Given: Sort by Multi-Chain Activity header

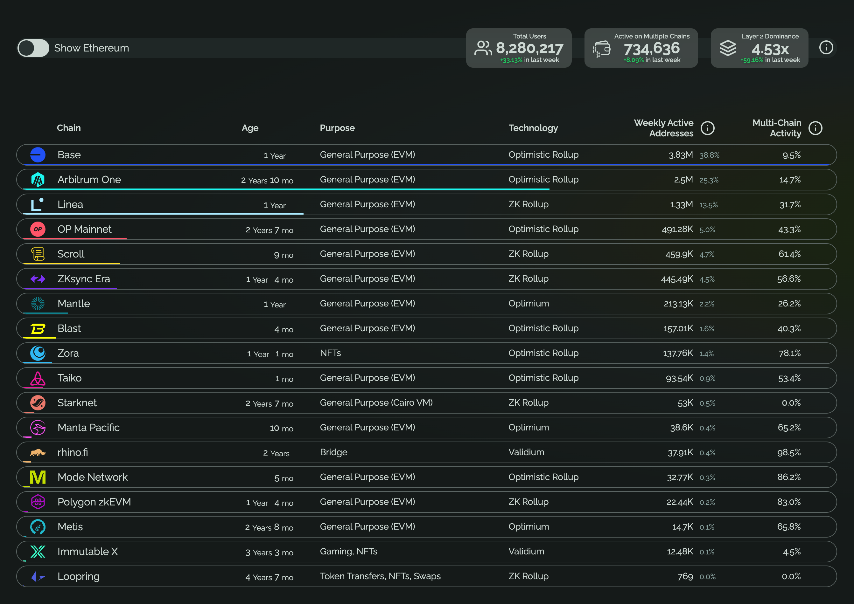Looking at the screenshot, I should pos(777,128).
